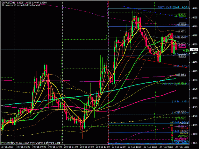Image resolution: width=199 pixels, height=149 pixels.
Task: Click the 1.4310 price scale label
Action: [194, 98]
